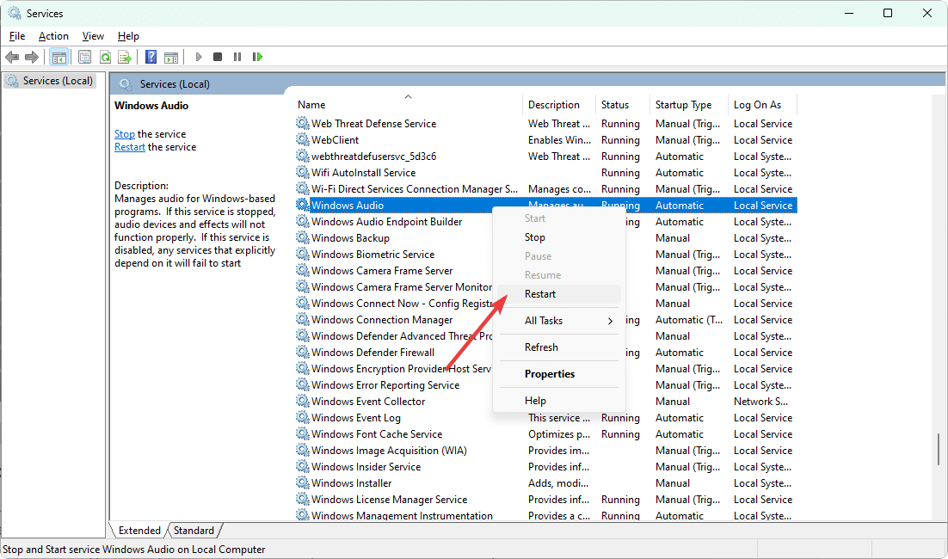This screenshot has width=948, height=559.
Task: Select Services (Local) in the left tree
Action: coord(57,81)
